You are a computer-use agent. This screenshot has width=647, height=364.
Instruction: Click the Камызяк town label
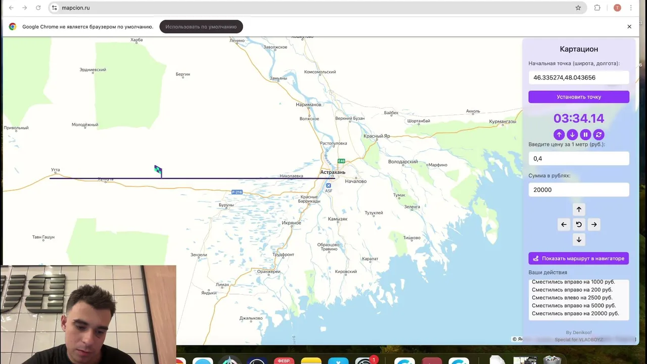click(338, 219)
